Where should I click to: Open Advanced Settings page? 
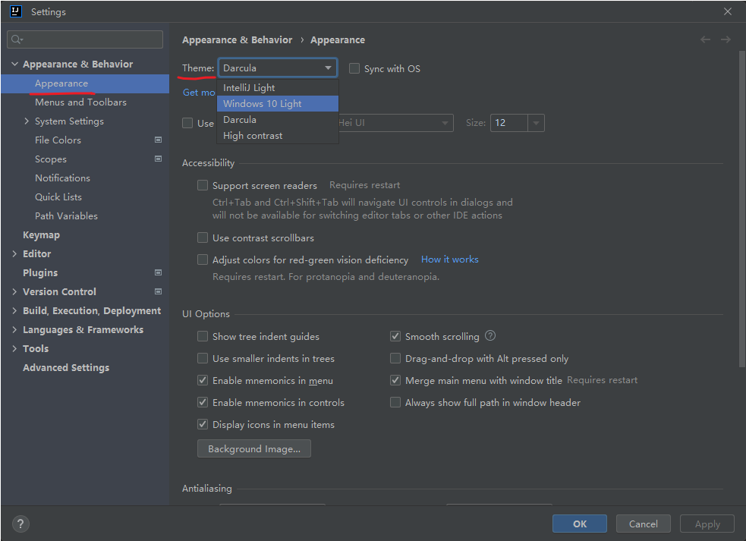(x=66, y=367)
